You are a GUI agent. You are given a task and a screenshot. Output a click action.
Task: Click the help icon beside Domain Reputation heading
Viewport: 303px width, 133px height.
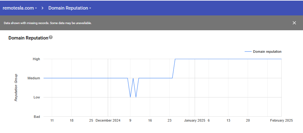click(51, 37)
